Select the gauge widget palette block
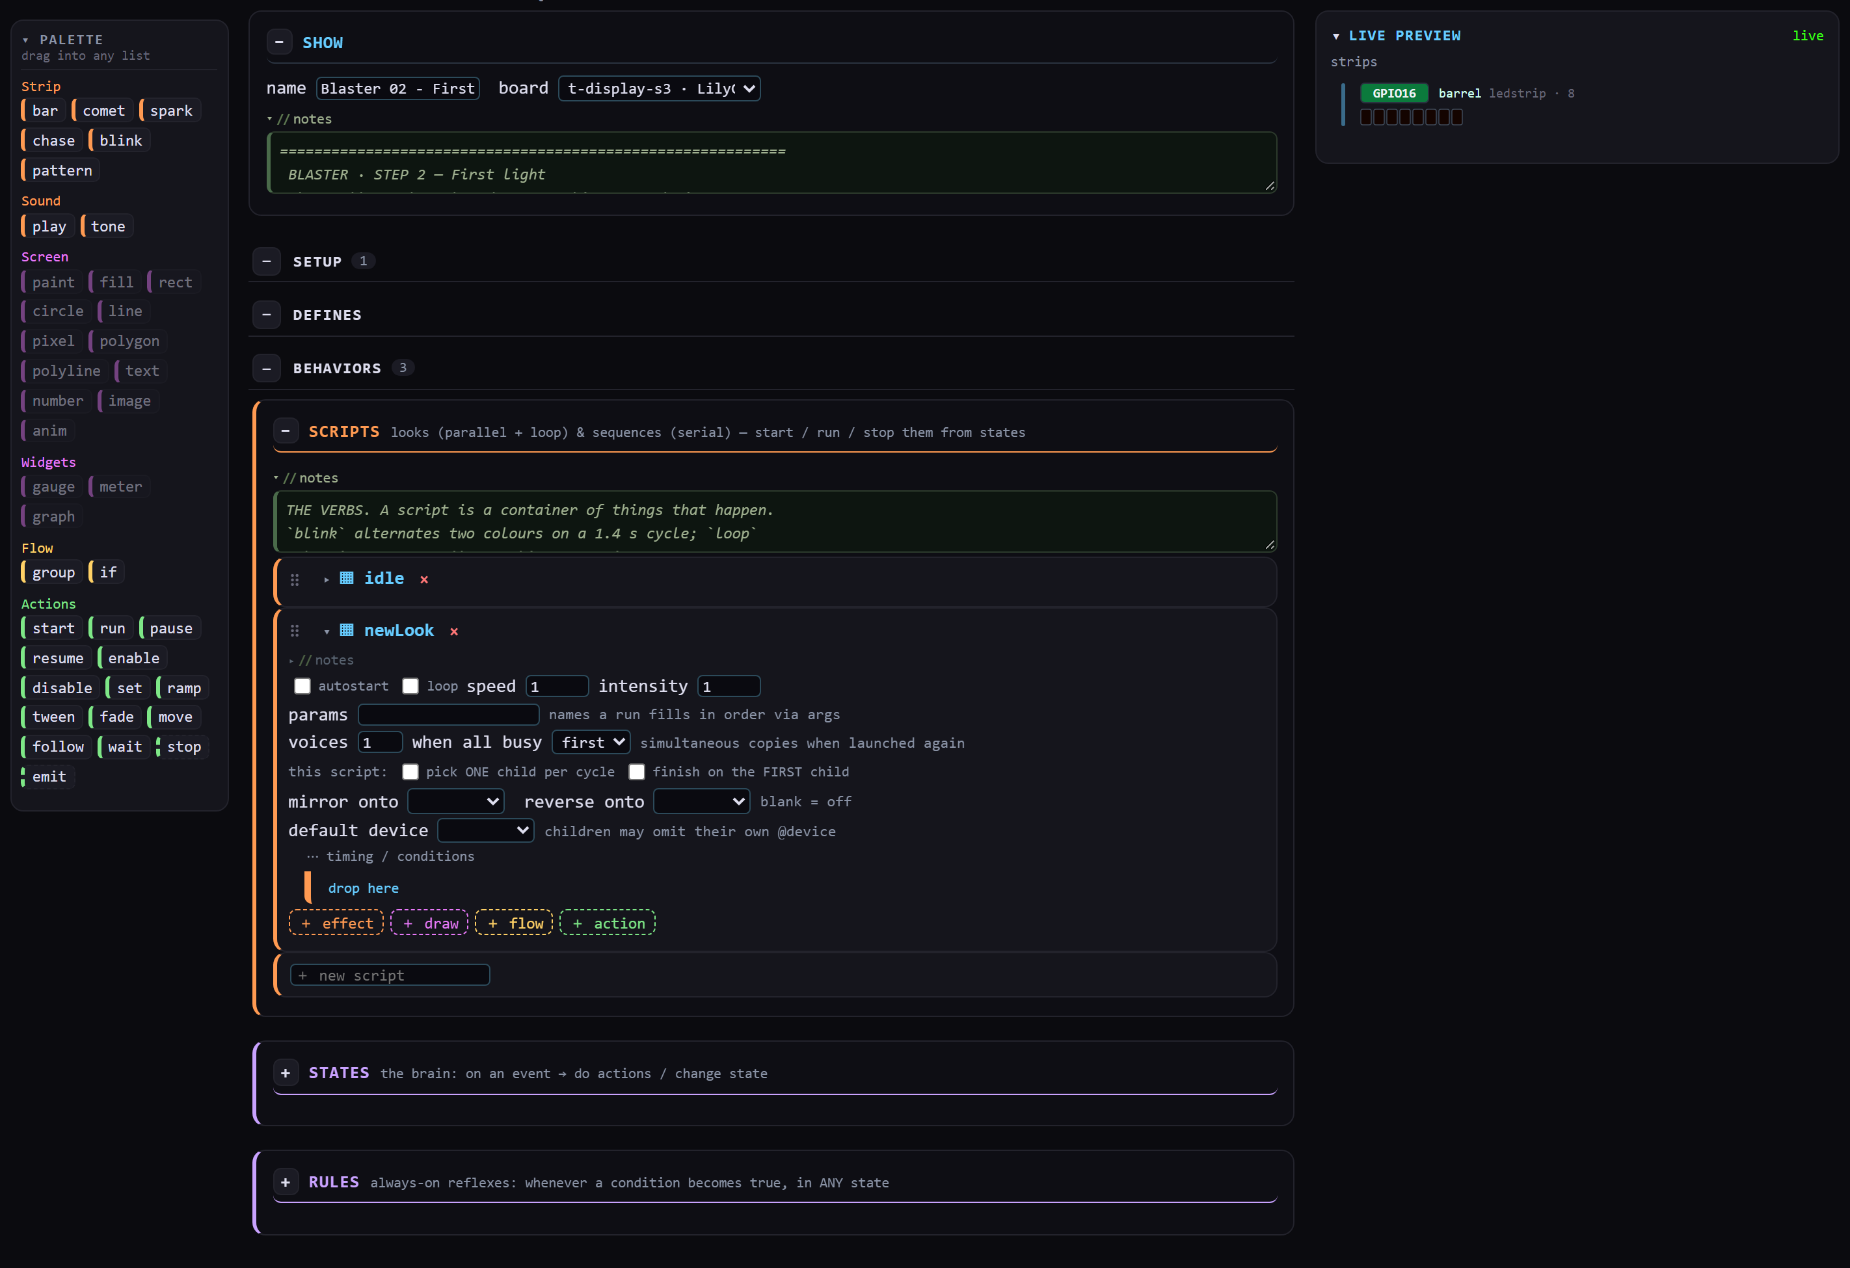1850x1268 pixels. (52, 486)
